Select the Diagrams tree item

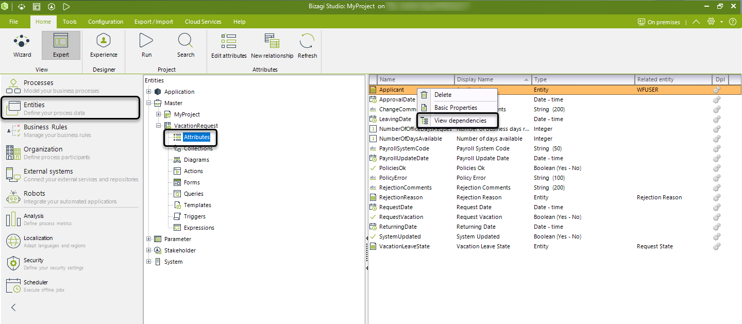(x=196, y=160)
